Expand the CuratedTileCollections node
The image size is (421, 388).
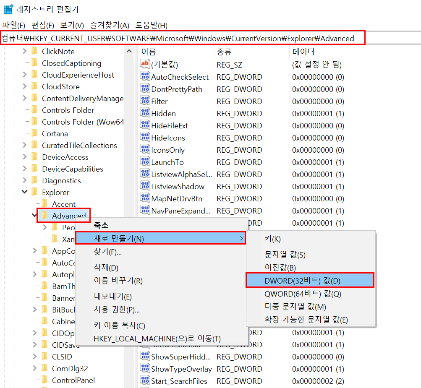[x=25, y=145]
